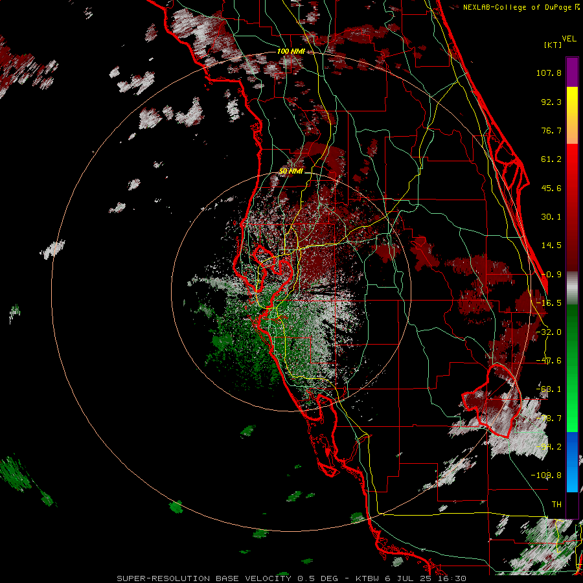Select the 45.6 scale value
Screen dimensions: 583x583
click(x=551, y=188)
